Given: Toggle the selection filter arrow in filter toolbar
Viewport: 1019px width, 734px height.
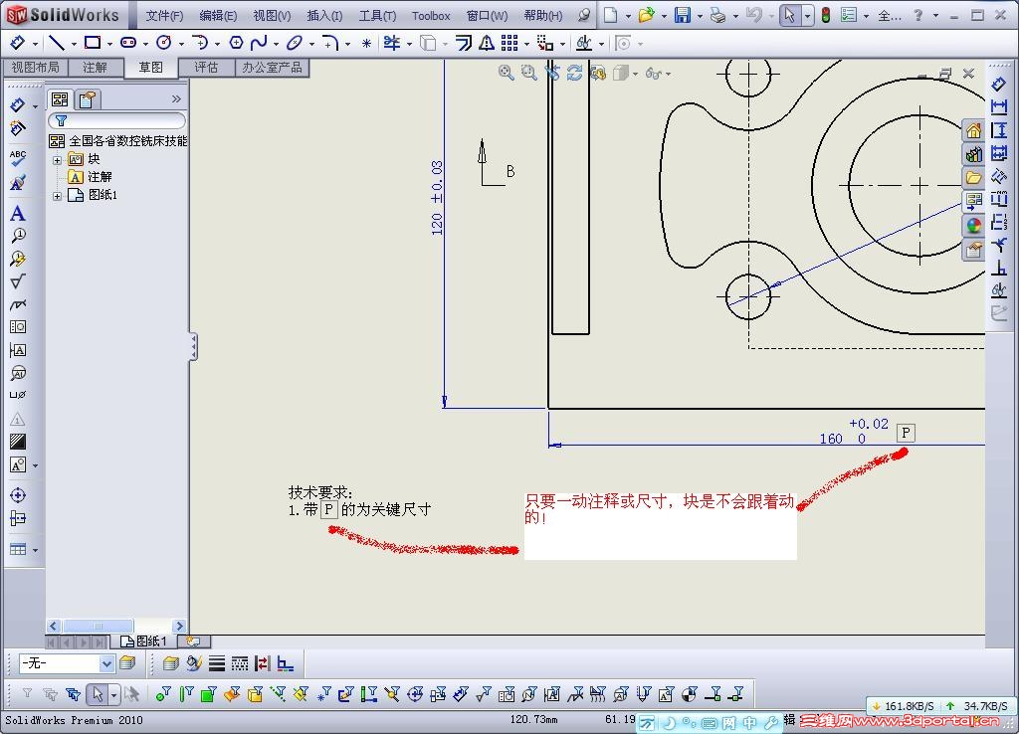Looking at the screenshot, I should pyautogui.click(x=98, y=694).
